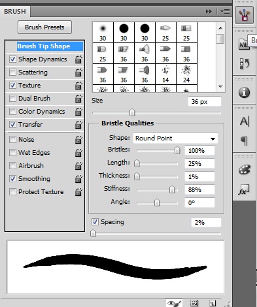Click the Brush Presets button
The image size is (257, 307).
44,27
